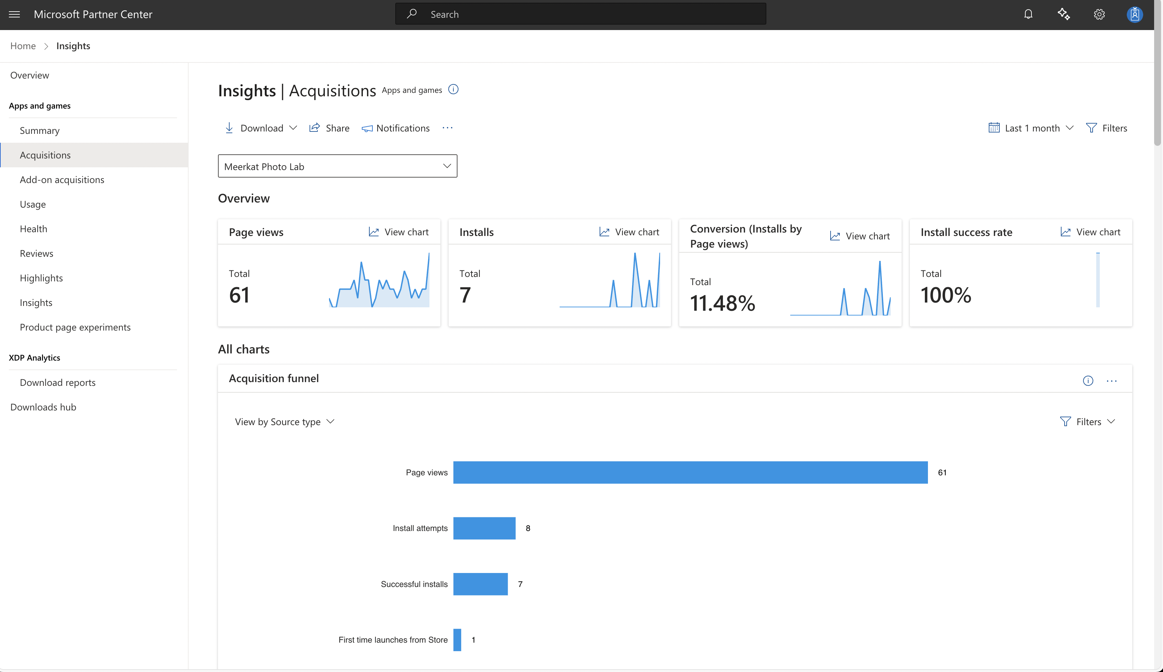The height and width of the screenshot is (672, 1163).
Task: Open the Meerkat Photo Lab app selector
Action: pyautogui.click(x=337, y=166)
